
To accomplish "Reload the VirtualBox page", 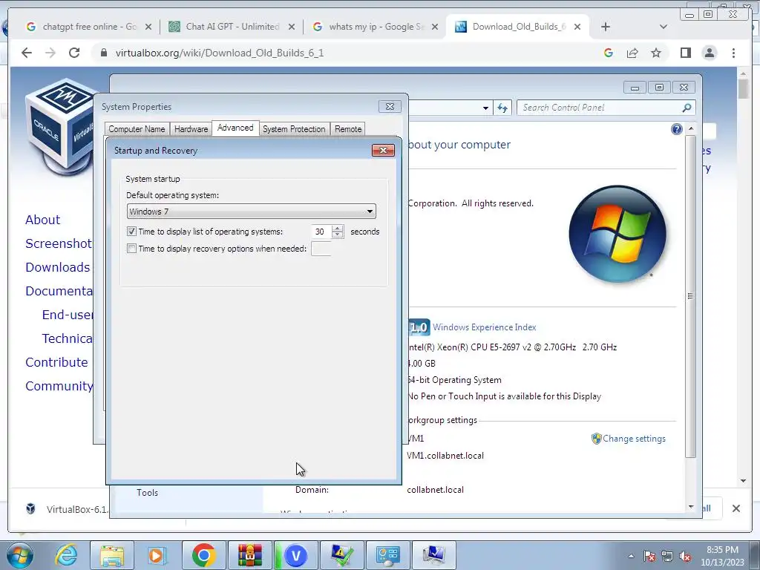I will pos(74,53).
